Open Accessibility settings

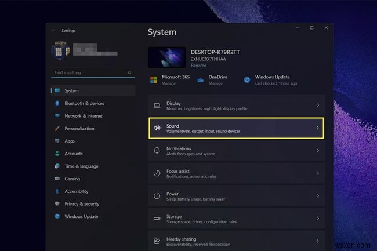coord(93,191)
